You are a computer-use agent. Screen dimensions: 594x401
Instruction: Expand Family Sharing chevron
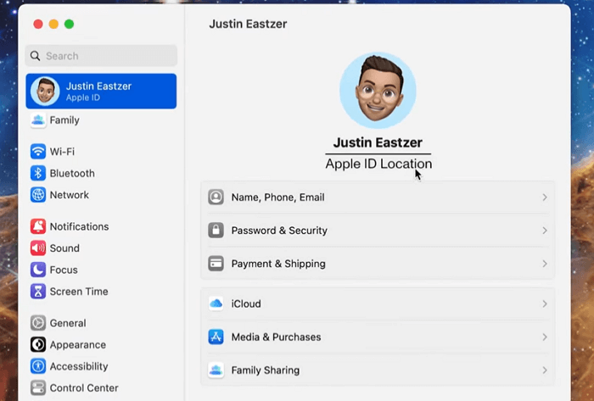point(545,370)
